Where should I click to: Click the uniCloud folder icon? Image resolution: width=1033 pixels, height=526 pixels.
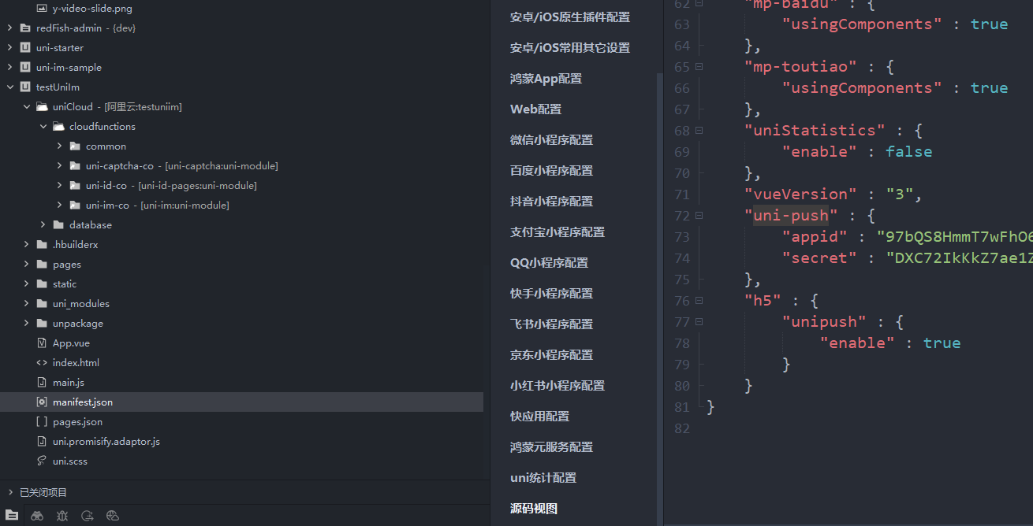[42, 106]
